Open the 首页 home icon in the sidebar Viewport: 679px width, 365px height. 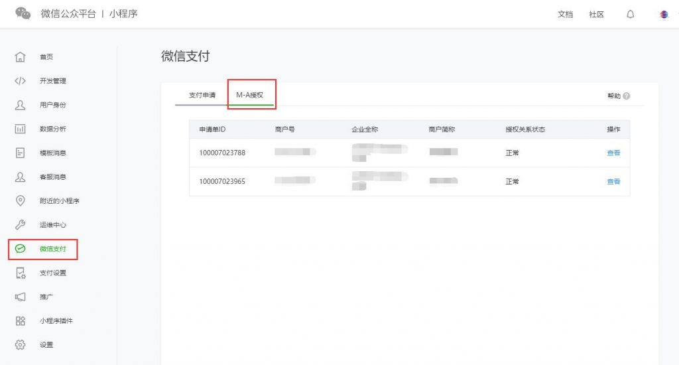click(x=21, y=57)
